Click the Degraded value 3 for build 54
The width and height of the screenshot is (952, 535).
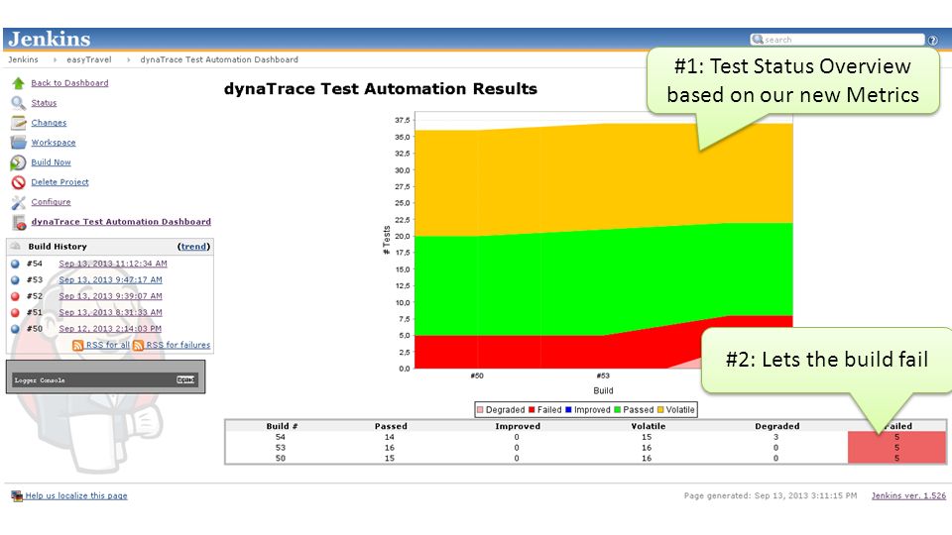click(775, 437)
